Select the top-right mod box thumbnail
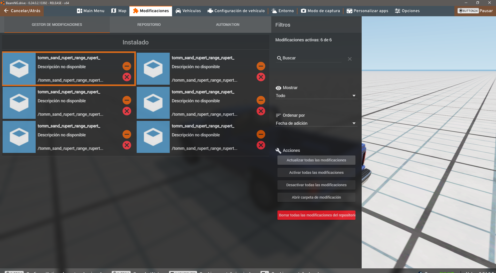The height and width of the screenshot is (273, 496). click(x=153, y=69)
